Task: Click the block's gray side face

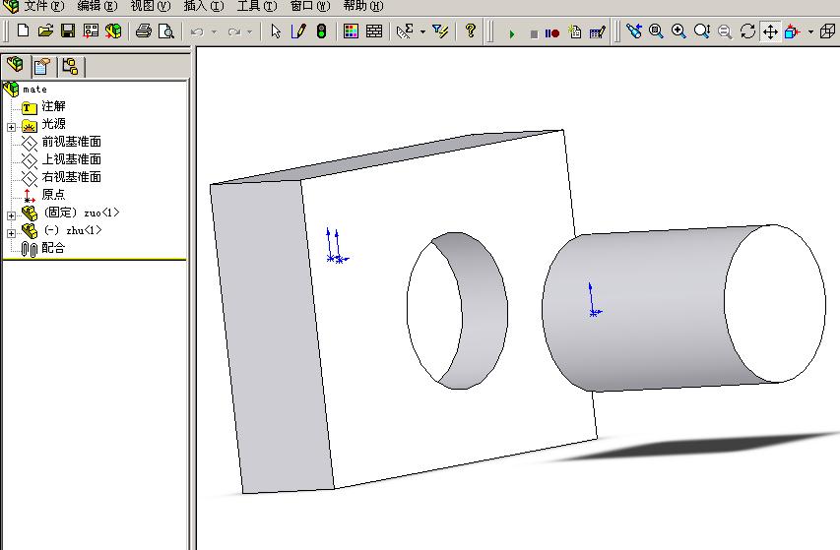Action: (x=273, y=337)
